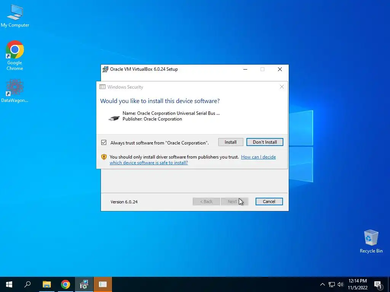Open My Computer desktop icon
This screenshot has height=292, width=390.
[x=15, y=16]
